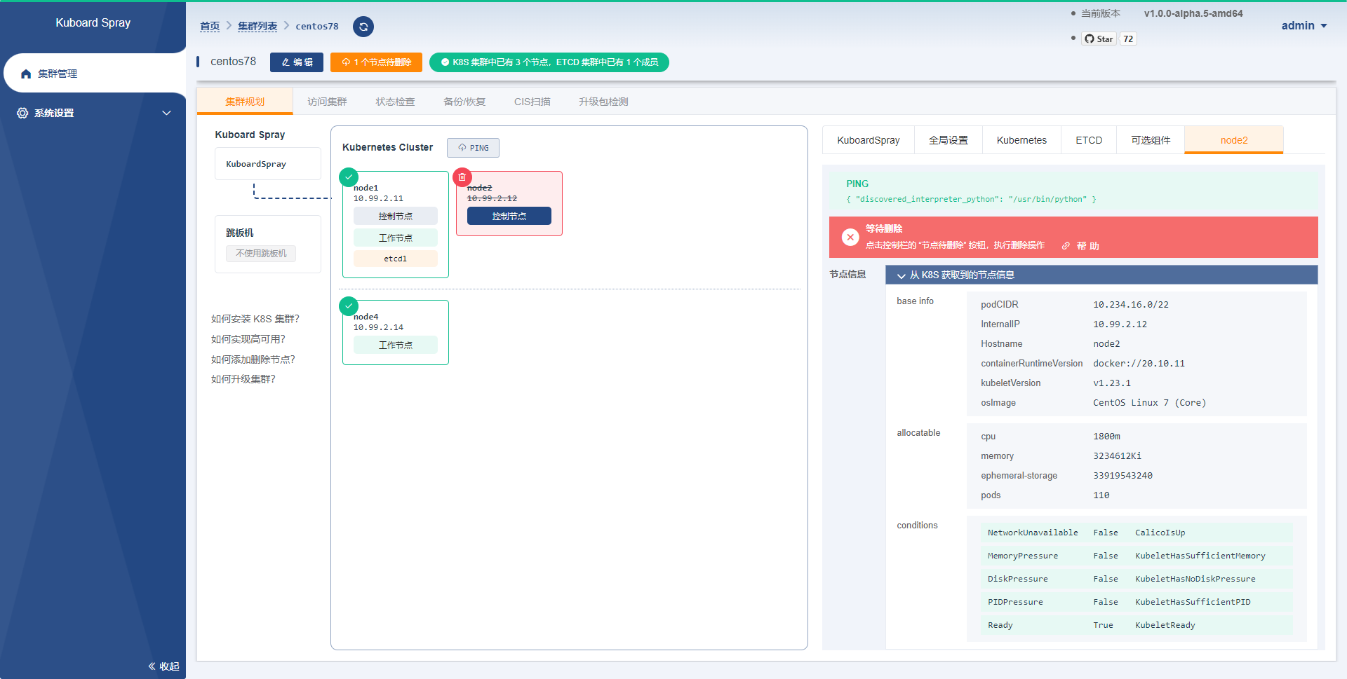The image size is (1347, 679).
Task: Click the green checkmark badge on node1
Action: click(x=349, y=177)
